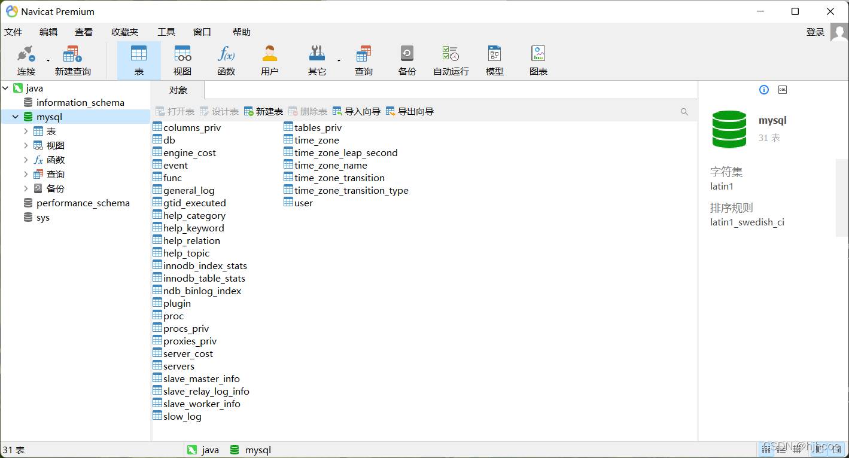Select the Table (表) toolbar icon

tap(139, 54)
